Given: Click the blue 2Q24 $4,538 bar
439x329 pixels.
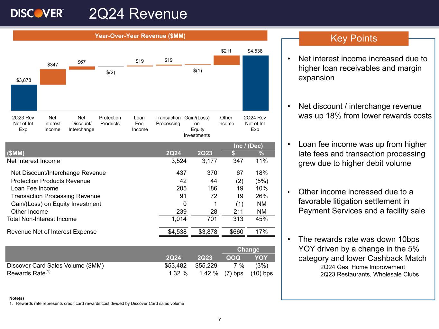Looking at the screenshot, I should [x=255, y=83].
